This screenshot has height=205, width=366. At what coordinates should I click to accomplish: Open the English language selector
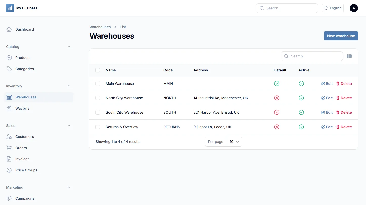point(333,8)
